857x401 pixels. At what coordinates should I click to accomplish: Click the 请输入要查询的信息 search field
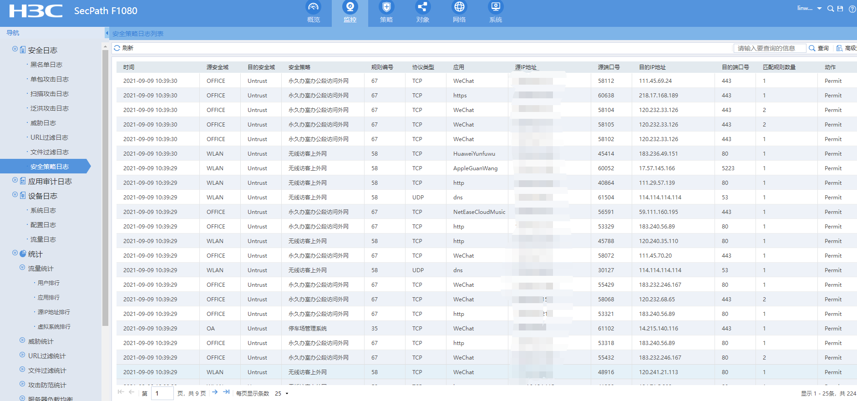[x=769, y=48]
